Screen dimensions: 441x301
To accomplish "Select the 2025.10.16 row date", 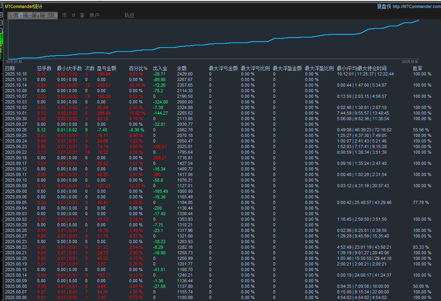I will pos(16,74).
